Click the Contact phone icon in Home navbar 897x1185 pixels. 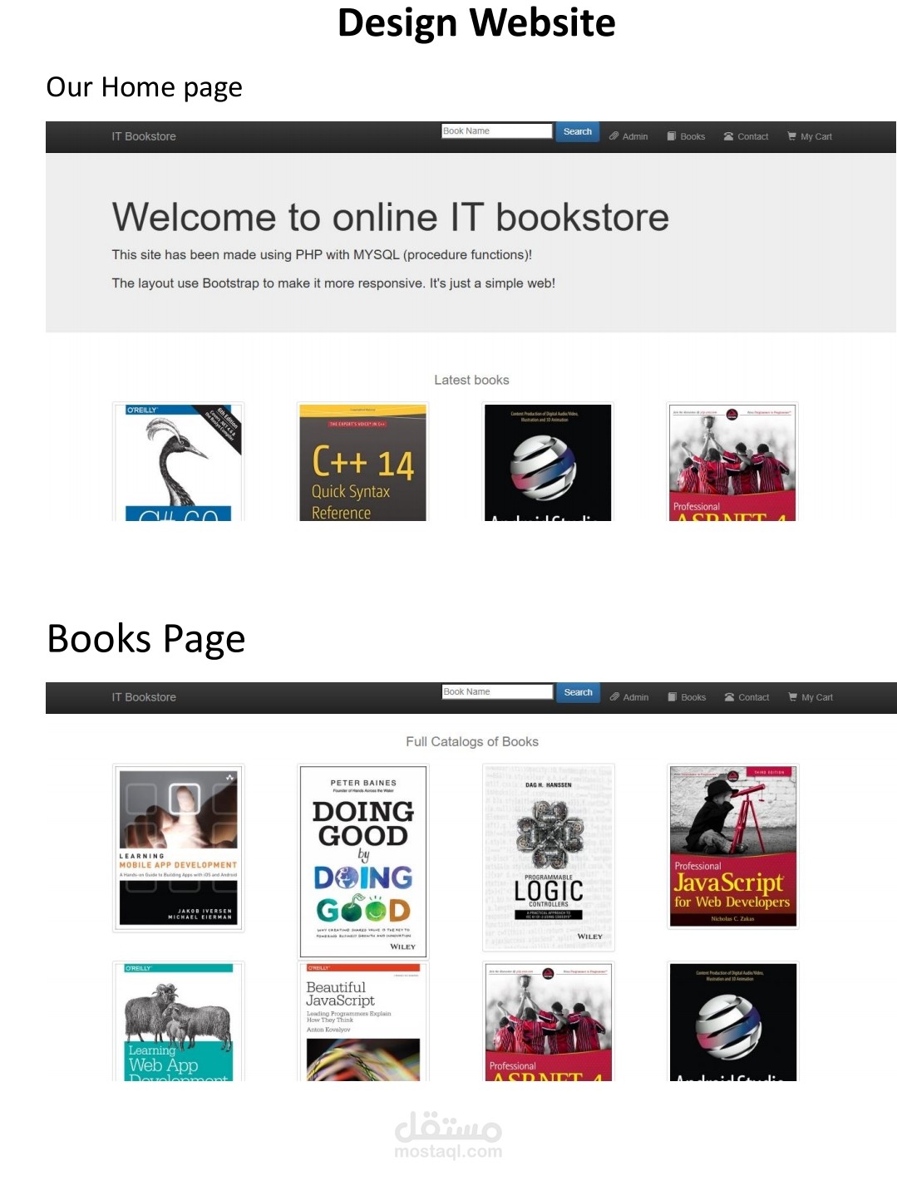click(728, 136)
